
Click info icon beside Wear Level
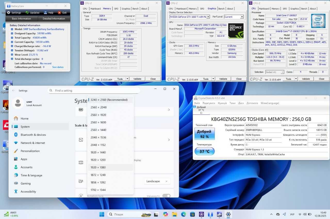[12, 55]
